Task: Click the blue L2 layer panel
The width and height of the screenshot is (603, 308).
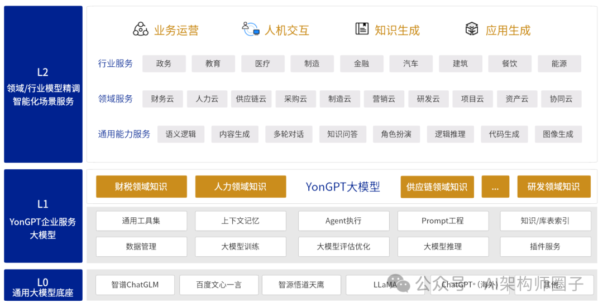Action: 43,85
